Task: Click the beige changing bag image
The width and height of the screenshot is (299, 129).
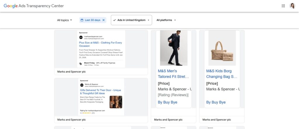Action: [222, 48]
